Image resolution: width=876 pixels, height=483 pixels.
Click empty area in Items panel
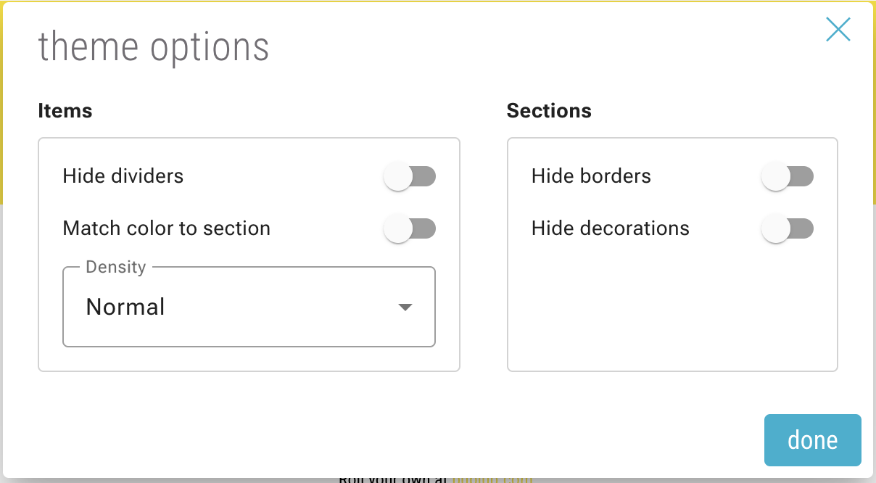pyautogui.click(x=249, y=359)
